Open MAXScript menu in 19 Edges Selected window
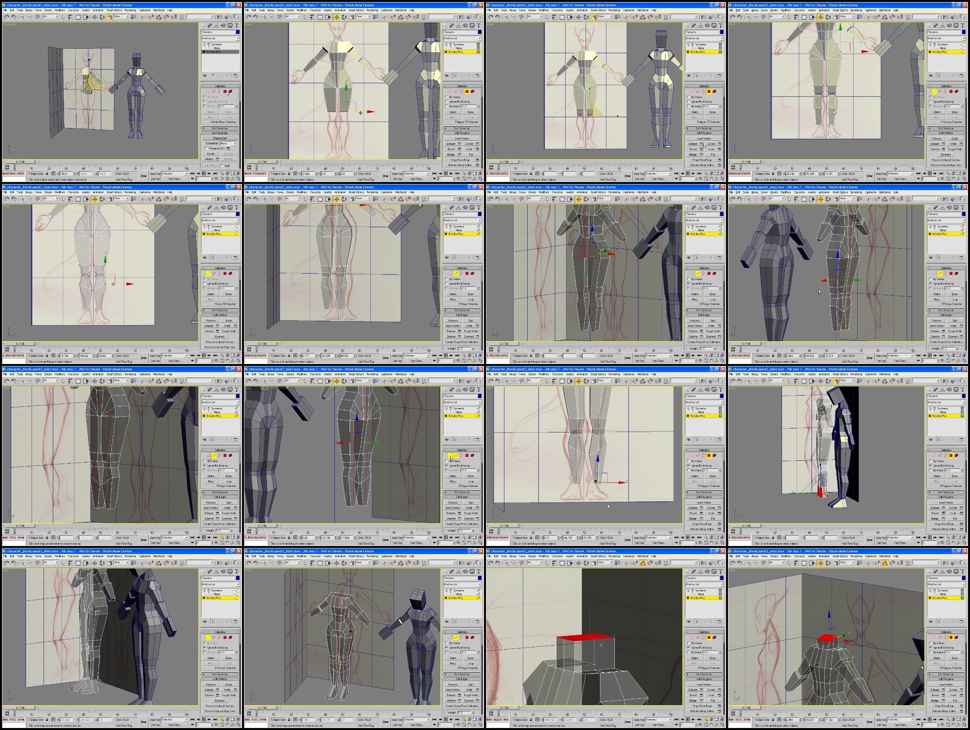Image resolution: width=970 pixels, height=730 pixels. (885, 192)
